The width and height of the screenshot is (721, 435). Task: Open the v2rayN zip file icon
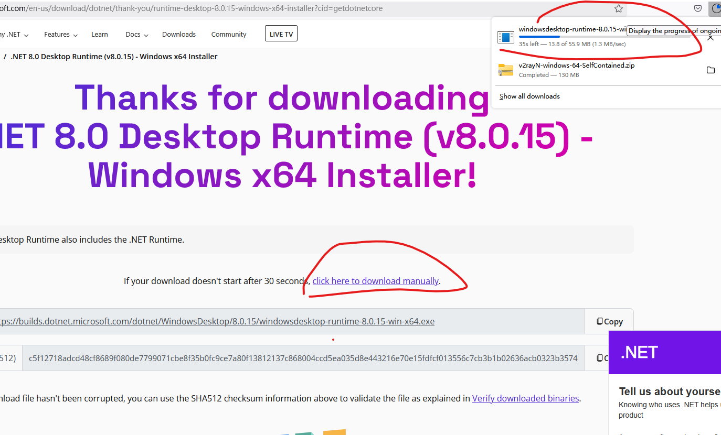(x=506, y=70)
